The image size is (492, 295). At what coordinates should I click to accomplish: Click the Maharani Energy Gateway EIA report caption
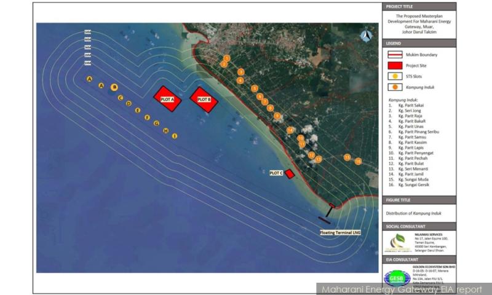pos(403,289)
